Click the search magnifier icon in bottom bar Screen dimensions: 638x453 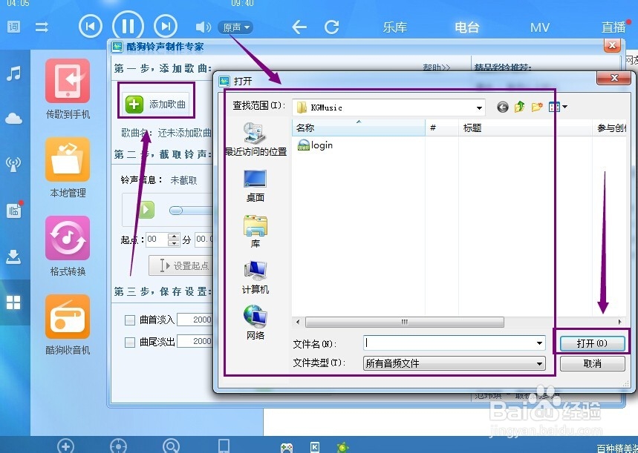point(171,446)
